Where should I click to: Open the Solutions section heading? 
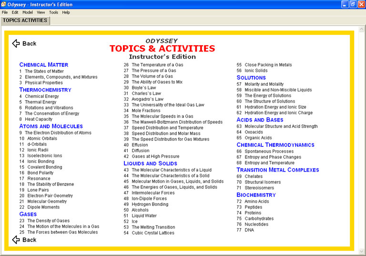pos(251,78)
